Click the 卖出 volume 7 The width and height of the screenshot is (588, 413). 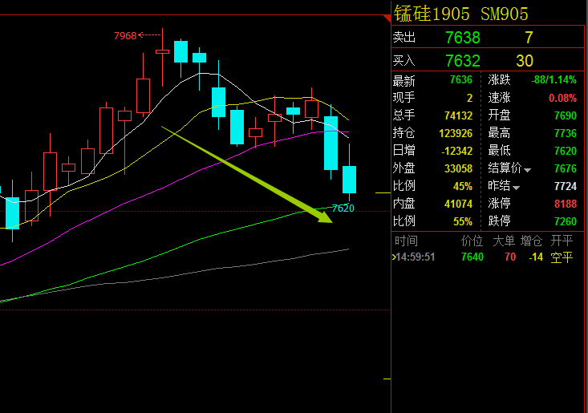(x=529, y=38)
